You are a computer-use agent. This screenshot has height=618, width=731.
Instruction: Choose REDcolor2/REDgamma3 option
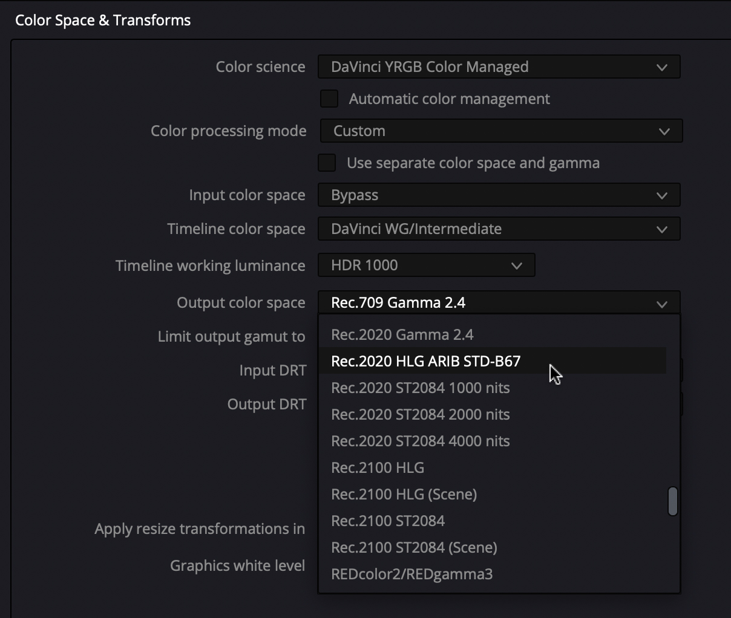(492, 574)
